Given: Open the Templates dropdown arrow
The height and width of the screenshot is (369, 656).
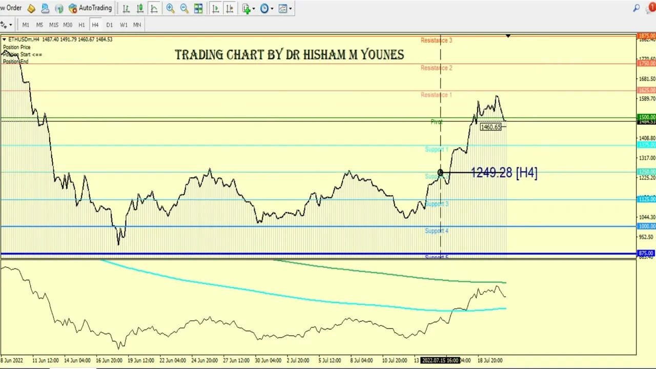Looking at the screenshot, I should [291, 9].
